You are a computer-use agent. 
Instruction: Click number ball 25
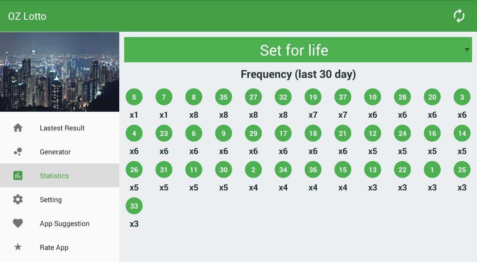pos(462,169)
